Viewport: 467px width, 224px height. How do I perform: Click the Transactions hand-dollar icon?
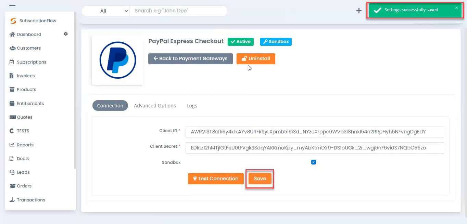[12, 200]
